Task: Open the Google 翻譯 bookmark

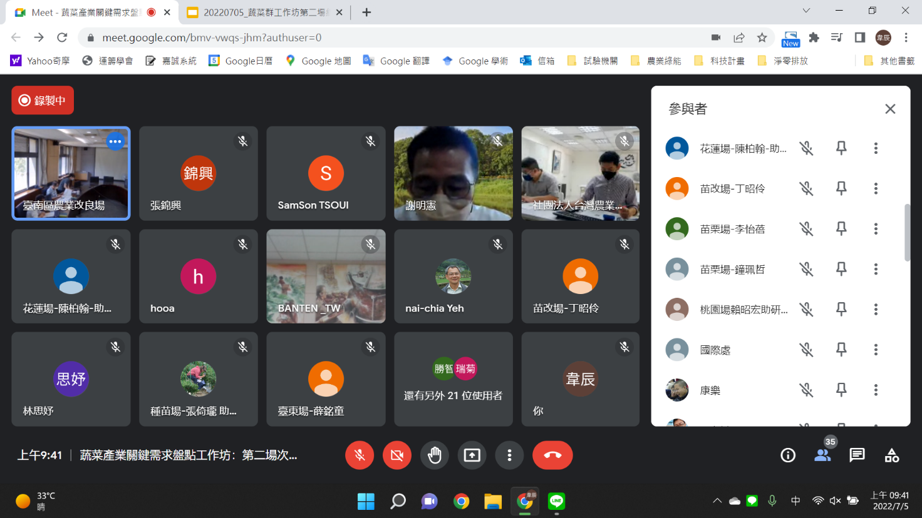Action: coord(396,61)
